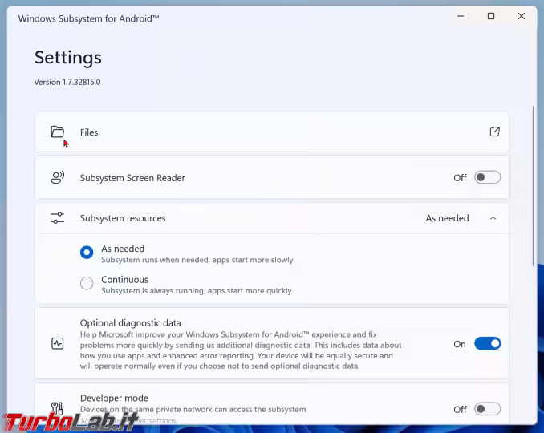
Task: Click the Subsystem Screen Reader icon
Action: (57, 177)
